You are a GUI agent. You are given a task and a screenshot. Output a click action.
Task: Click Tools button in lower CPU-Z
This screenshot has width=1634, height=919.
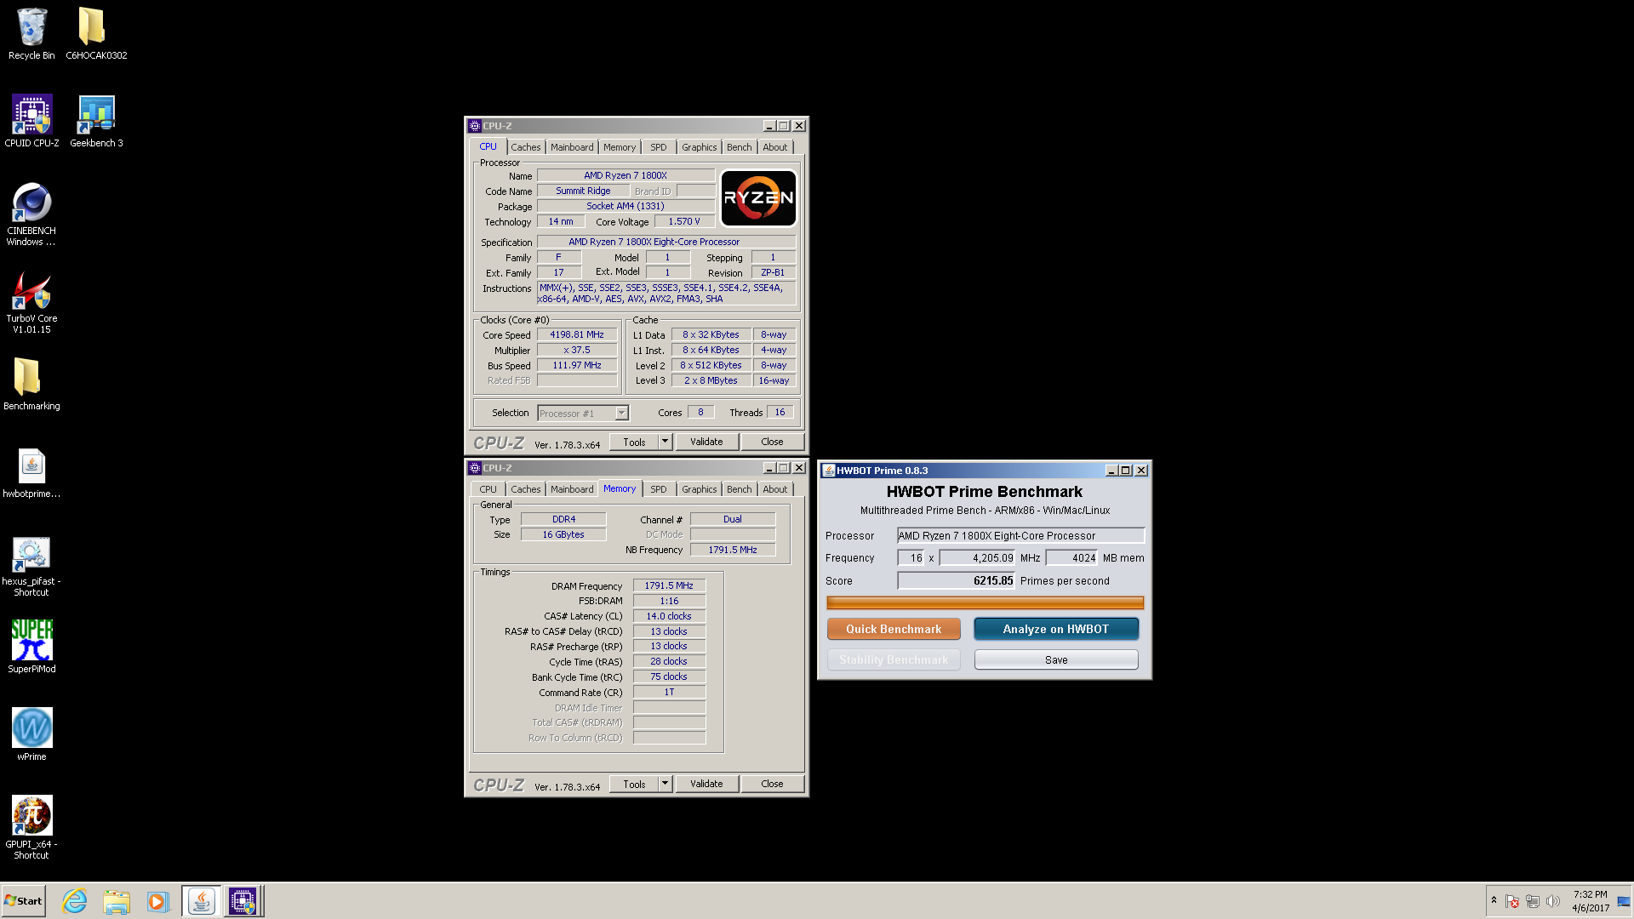click(634, 784)
